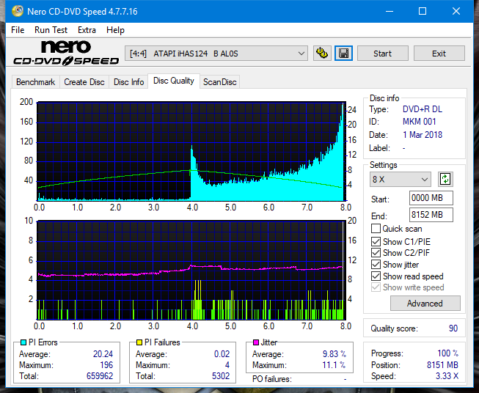The width and height of the screenshot is (479, 393).
Task: Click PI Failures average 0.02
Action: [222, 353]
